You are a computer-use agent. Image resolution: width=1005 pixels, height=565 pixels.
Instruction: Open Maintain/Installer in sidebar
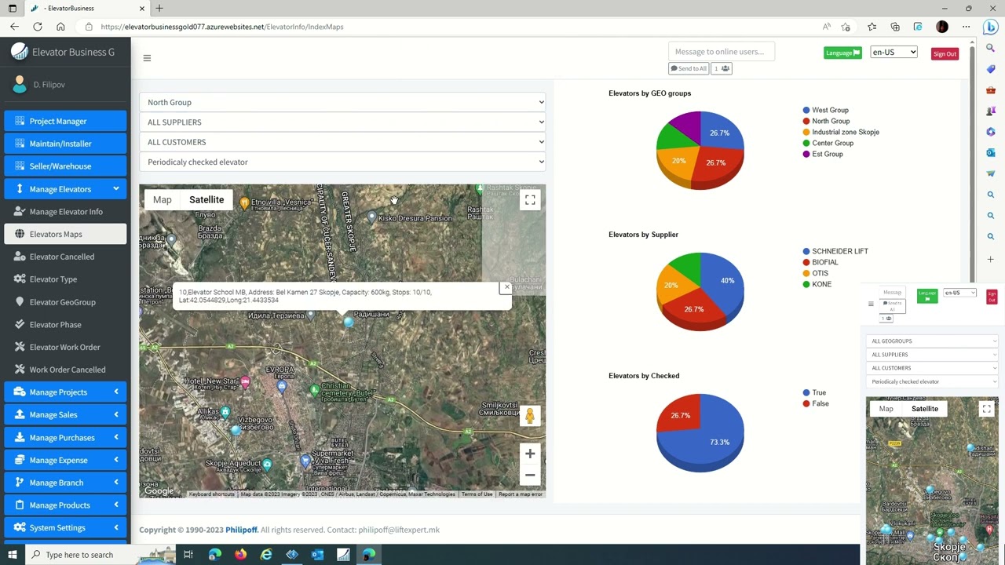point(65,144)
